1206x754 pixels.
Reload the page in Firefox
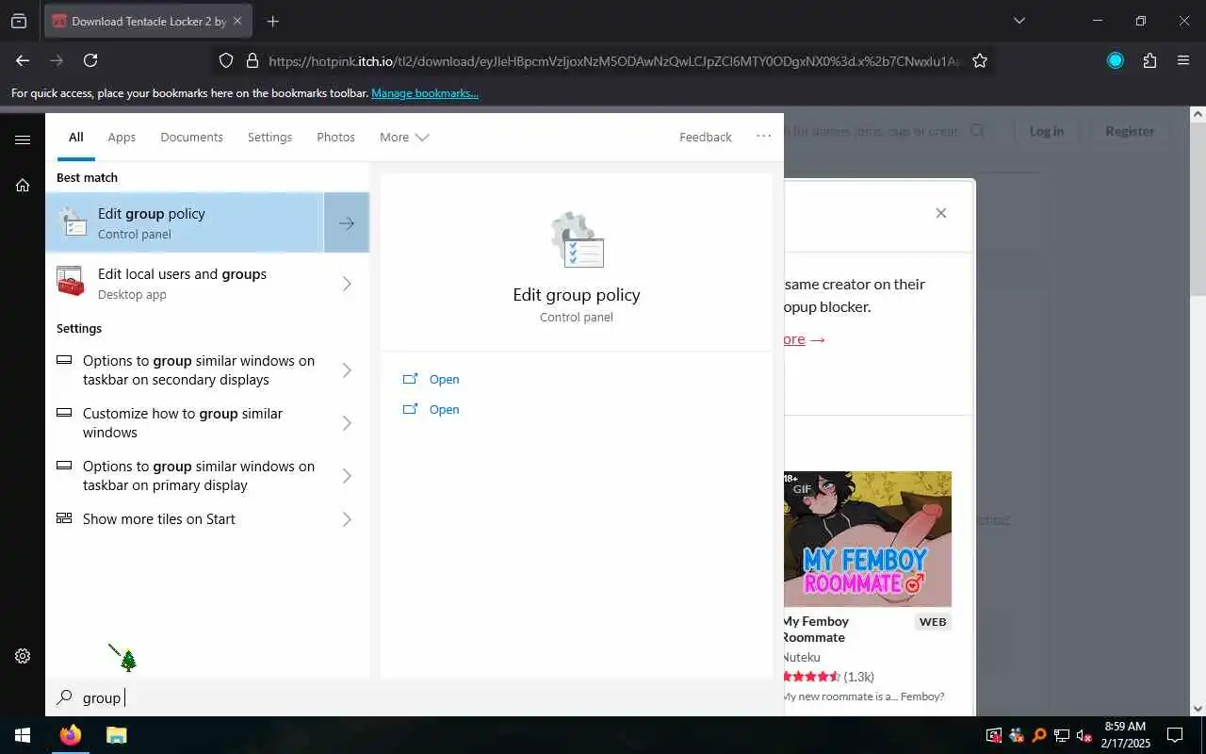[x=90, y=60]
